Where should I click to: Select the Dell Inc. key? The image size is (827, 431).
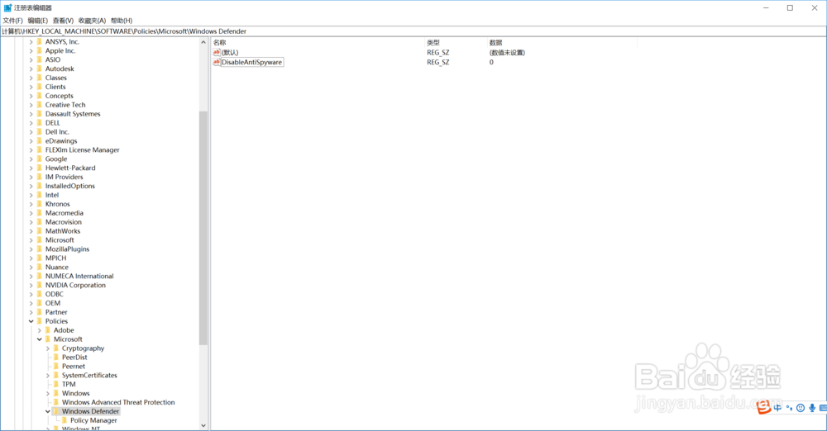click(57, 132)
